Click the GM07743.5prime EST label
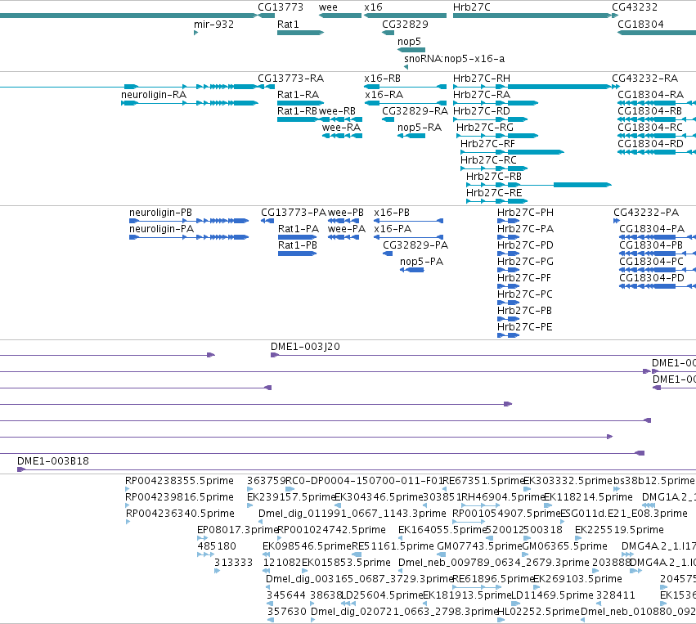The height and width of the screenshot is (624, 696). point(480,546)
